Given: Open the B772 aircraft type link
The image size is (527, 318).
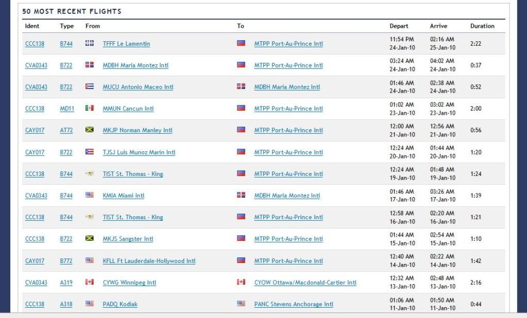Looking at the screenshot, I should 66,261.
